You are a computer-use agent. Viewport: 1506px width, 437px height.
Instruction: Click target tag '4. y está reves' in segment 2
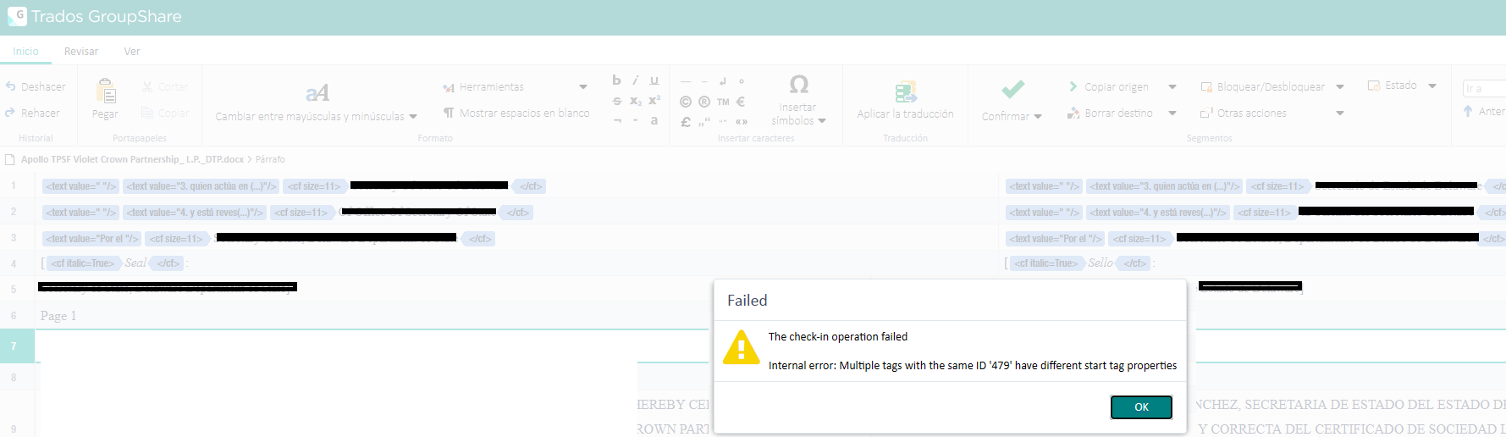(1158, 213)
